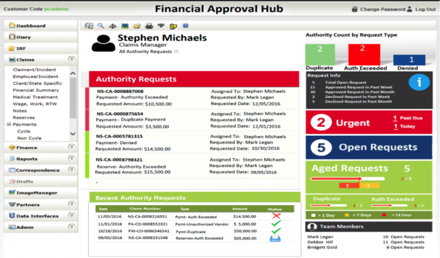The width and height of the screenshot is (440, 258).
Task: Click the magnifying glass search icon
Action: coord(100,26)
